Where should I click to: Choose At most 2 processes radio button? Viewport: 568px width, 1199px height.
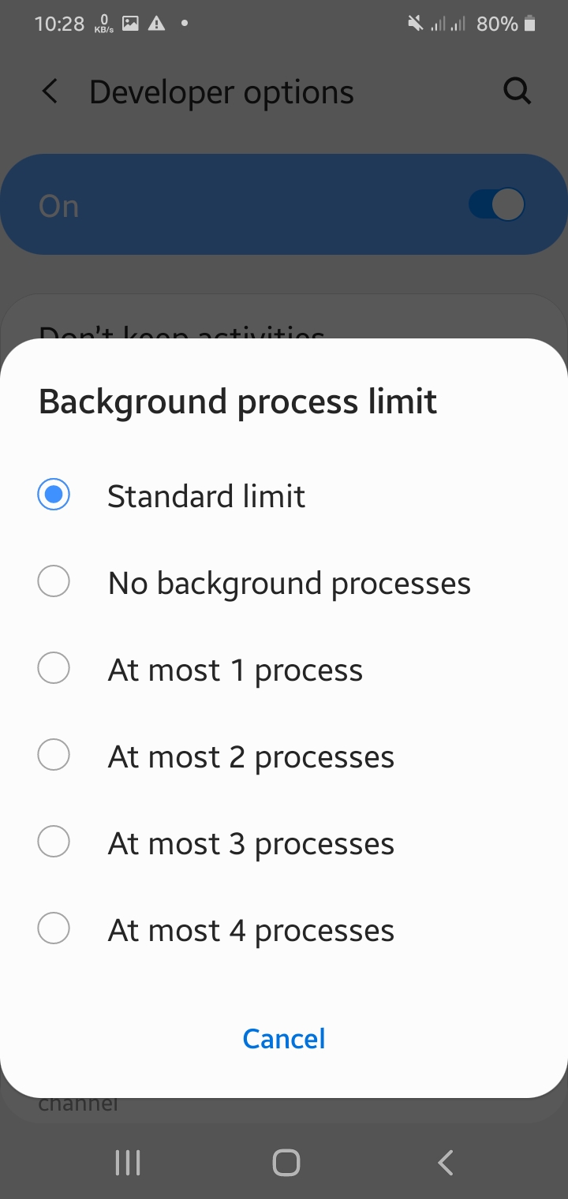coord(54,756)
